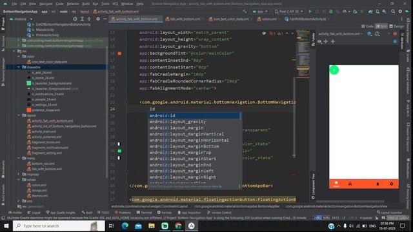
Task: Switch to Split view mode
Action: [x=381, y=26]
